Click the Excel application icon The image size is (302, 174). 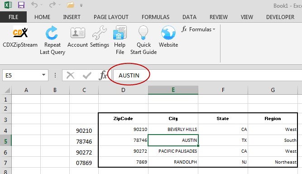tap(8, 5)
